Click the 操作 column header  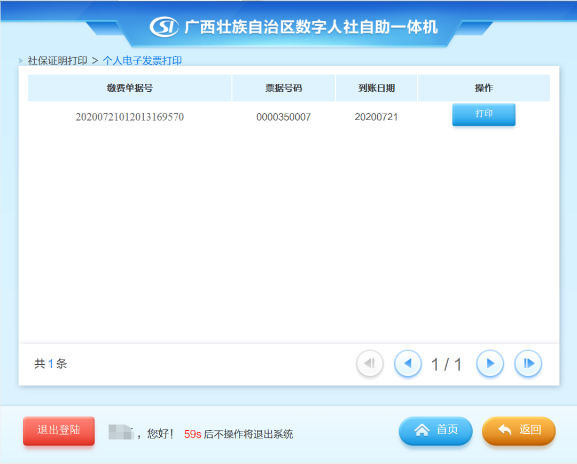[484, 88]
